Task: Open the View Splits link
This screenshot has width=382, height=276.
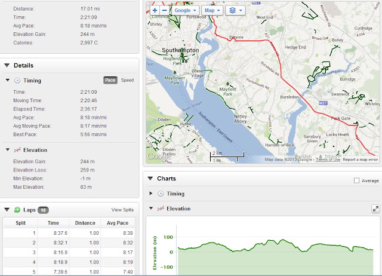Action: (x=122, y=210)
